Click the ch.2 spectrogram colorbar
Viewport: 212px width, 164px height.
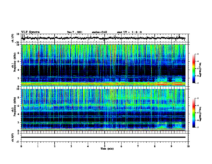194,113
